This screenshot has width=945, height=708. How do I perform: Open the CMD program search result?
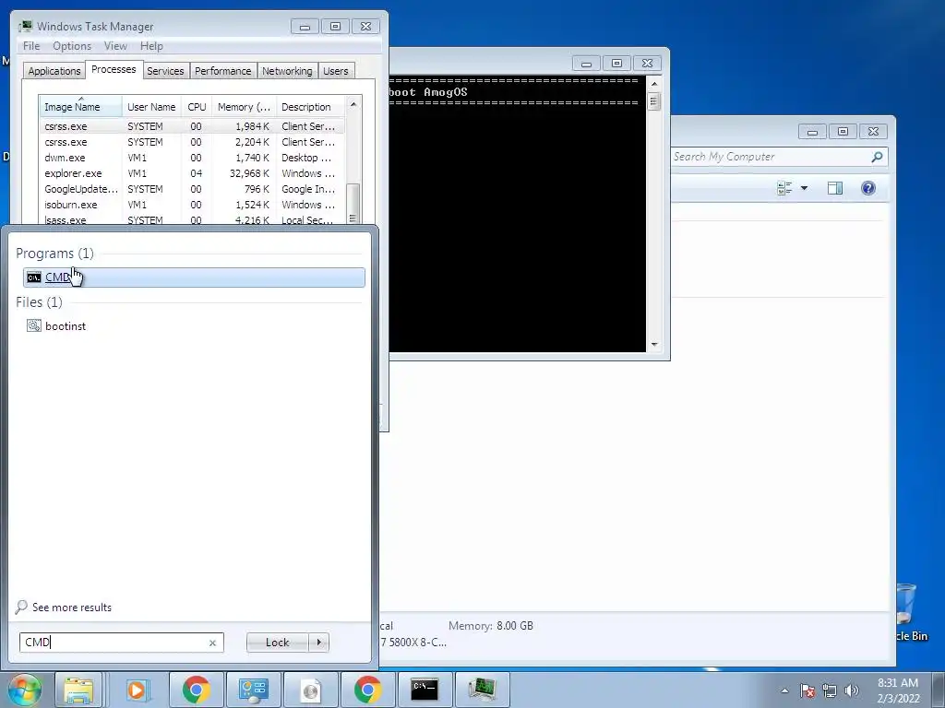194,277
